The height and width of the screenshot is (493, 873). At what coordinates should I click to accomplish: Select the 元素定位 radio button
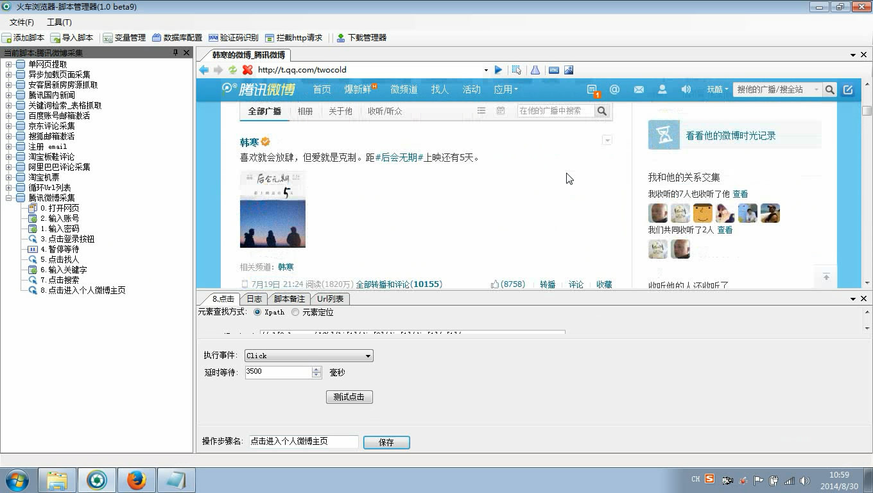click(295, 312)
